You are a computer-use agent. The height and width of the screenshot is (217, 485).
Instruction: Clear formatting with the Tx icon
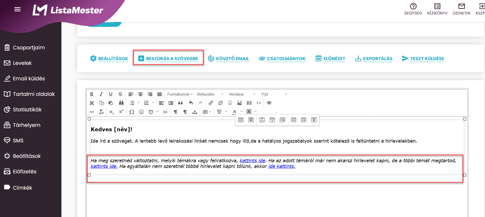tap(101, 112)
